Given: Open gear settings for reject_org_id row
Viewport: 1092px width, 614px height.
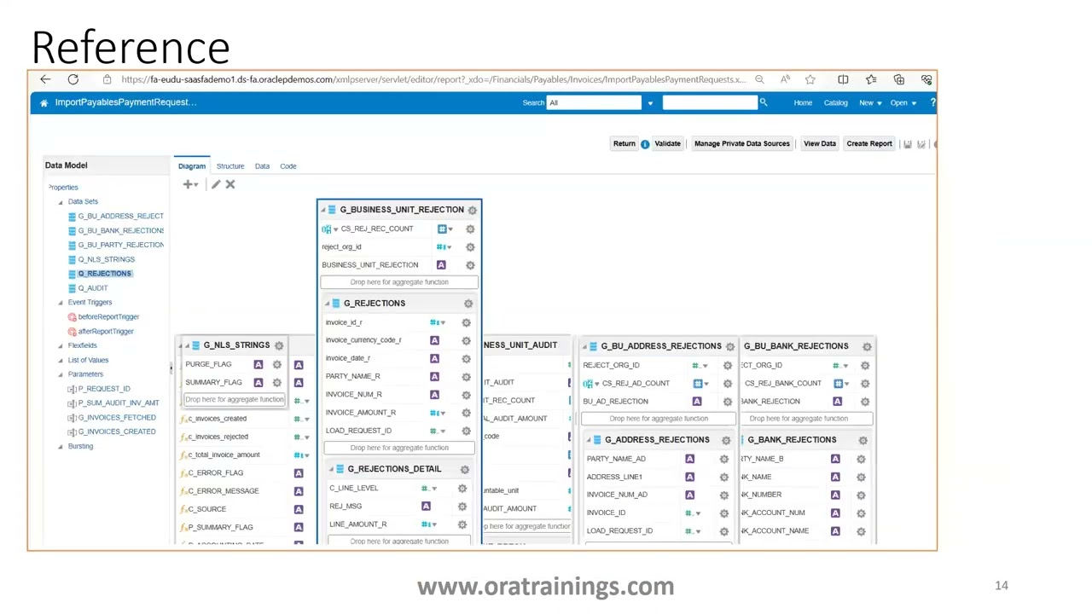Looking at the screenshot, I should click(470, 247).
